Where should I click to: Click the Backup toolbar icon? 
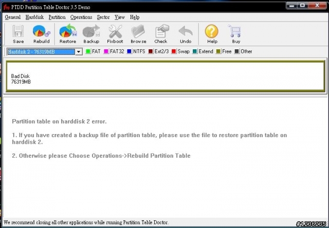[91, 31]
